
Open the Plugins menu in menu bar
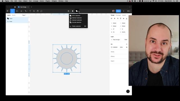[48, 1]
